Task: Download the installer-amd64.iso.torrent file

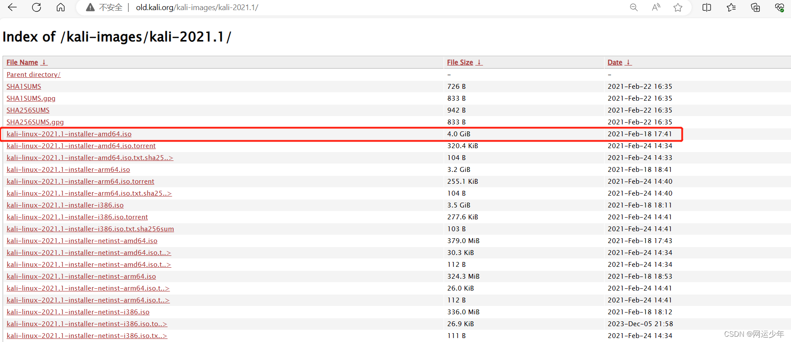Action: (81, 146)
